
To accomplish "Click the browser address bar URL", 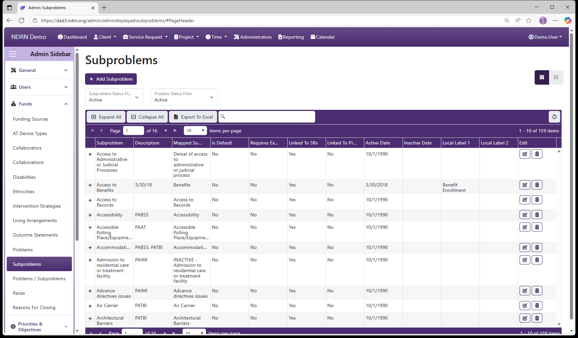I will coord(118,20).
